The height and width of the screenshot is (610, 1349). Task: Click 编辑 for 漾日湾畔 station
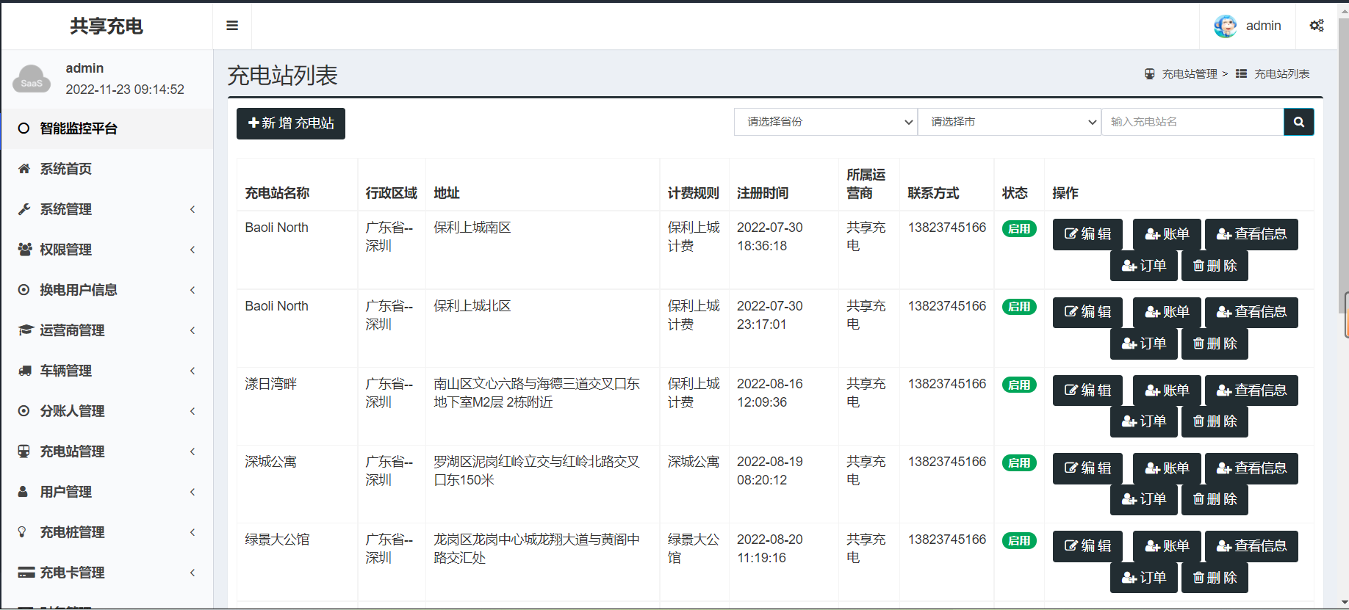(1087, 391)
